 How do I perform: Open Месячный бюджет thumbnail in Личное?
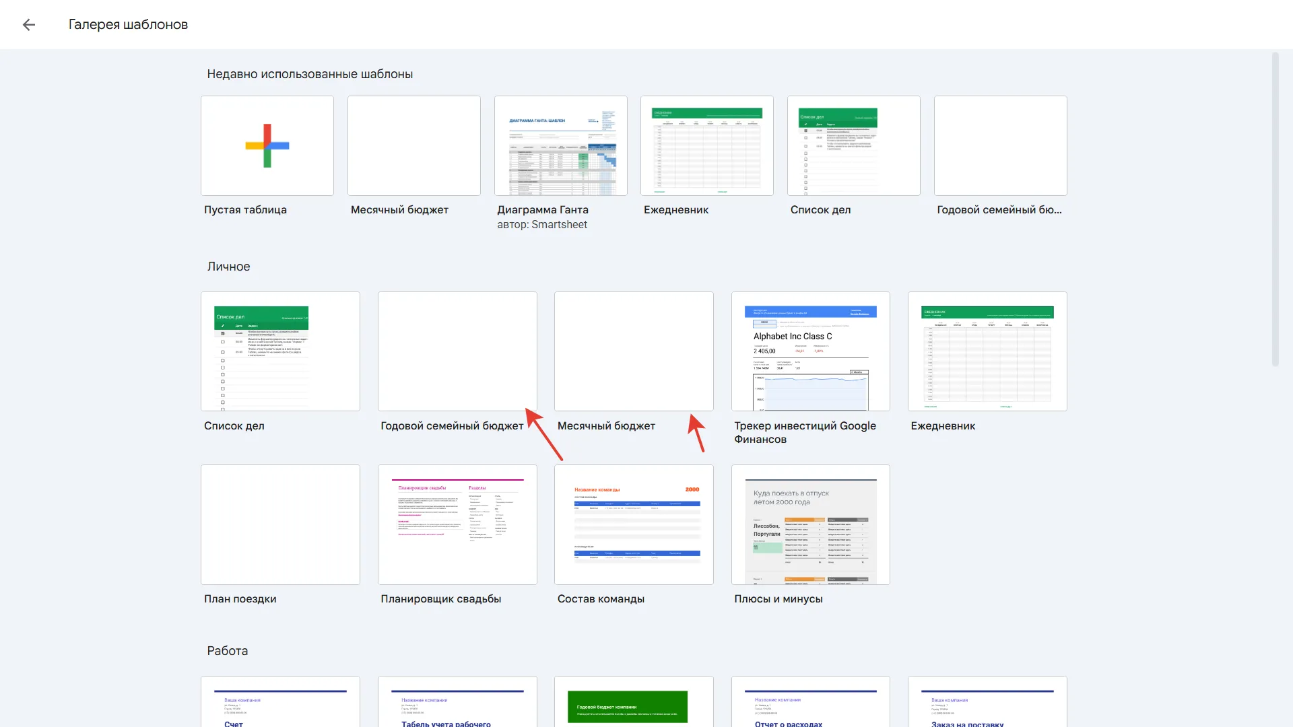(634, 351)
